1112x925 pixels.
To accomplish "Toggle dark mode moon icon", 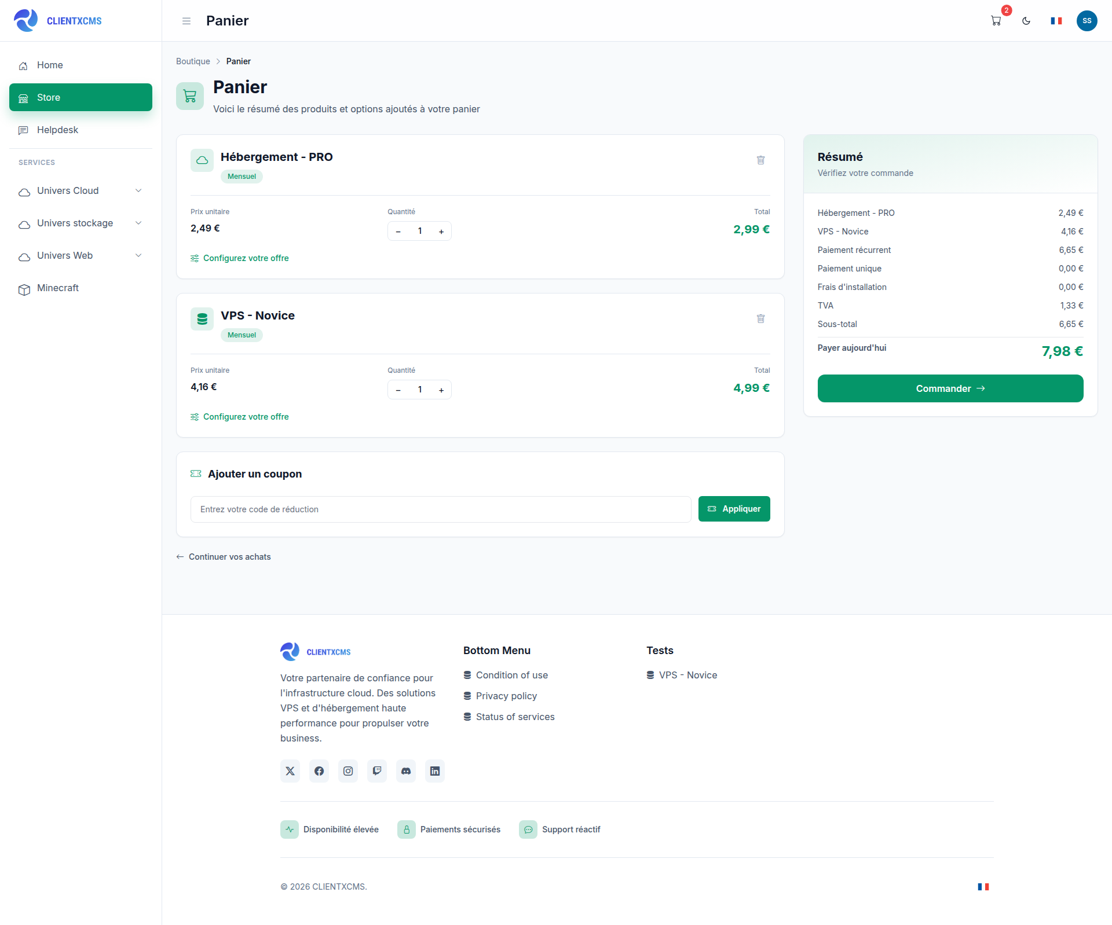I will coord(1026,21).
